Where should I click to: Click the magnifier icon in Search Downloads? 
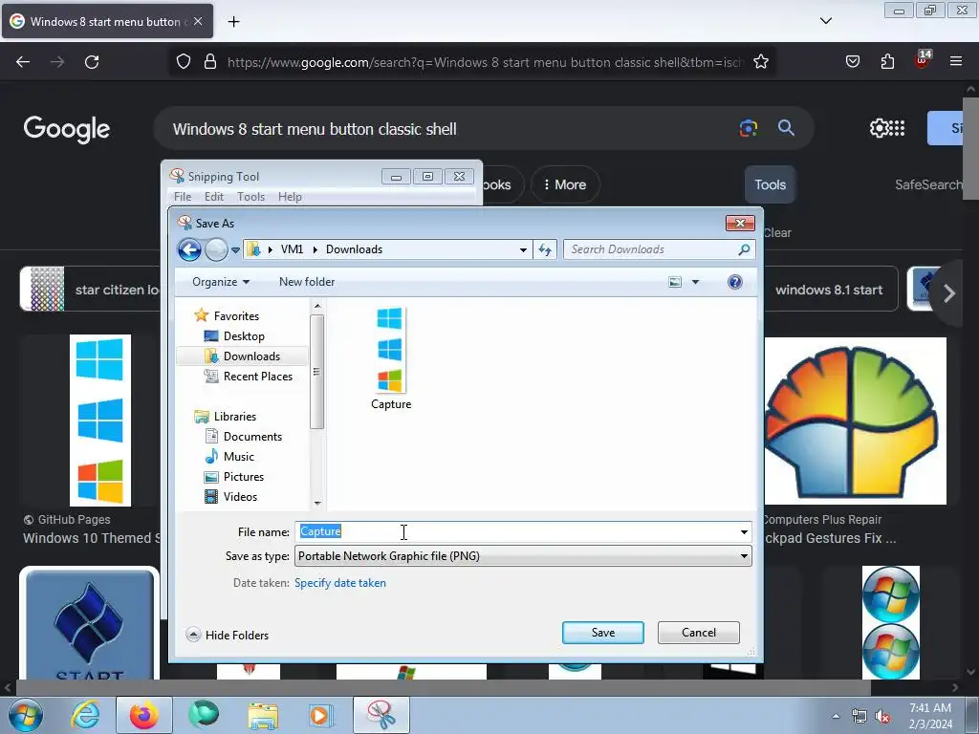point(744,249)
